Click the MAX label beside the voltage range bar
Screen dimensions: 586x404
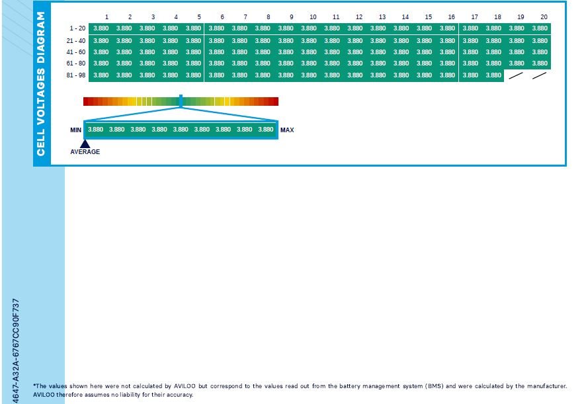click(x=287, y=130)
